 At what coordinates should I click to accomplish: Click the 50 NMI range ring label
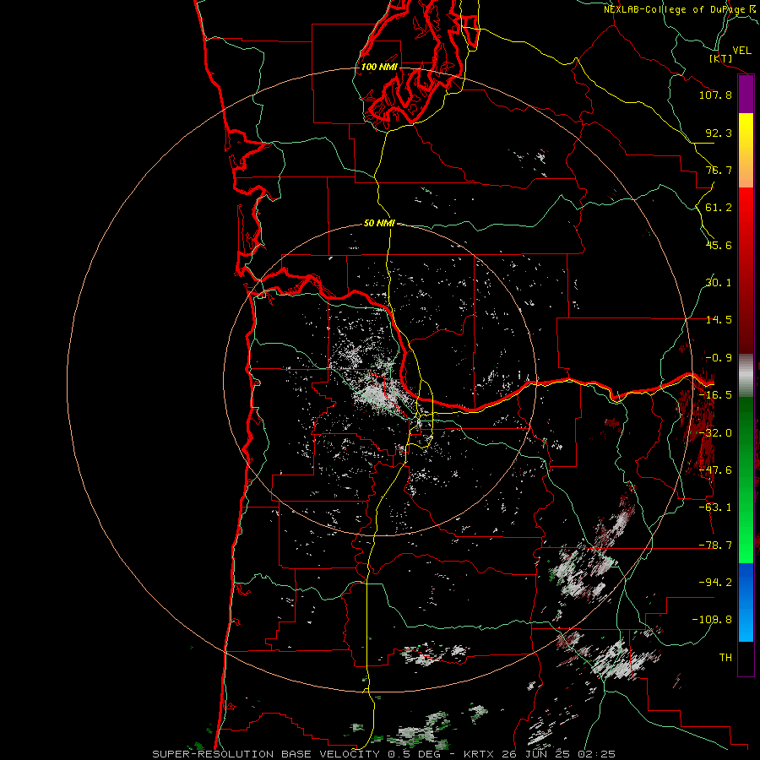[x=379, y=224]
